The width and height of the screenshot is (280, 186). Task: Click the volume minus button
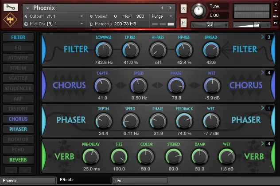pyautogui.click(x=236, y=25)
